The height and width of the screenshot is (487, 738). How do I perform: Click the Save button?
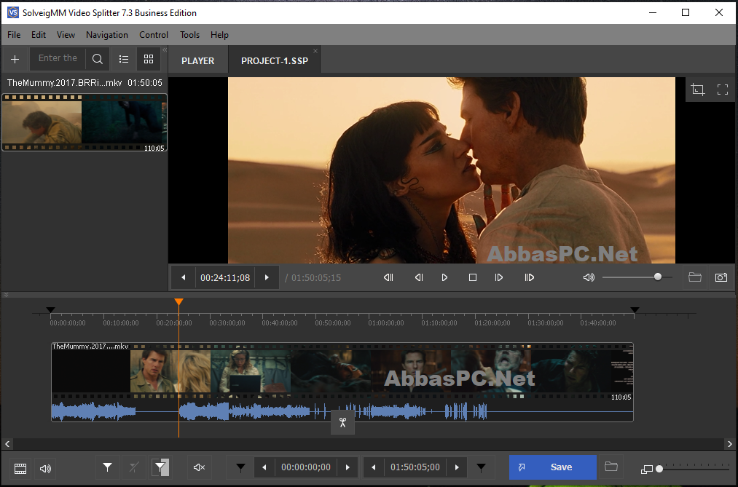coord(552,467)
